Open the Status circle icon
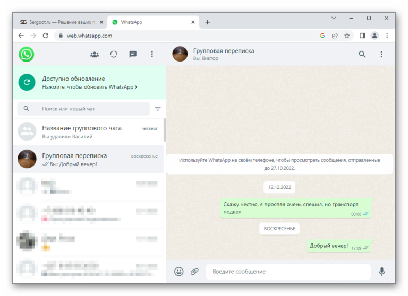The image size is (408, 296). point(114,54)
